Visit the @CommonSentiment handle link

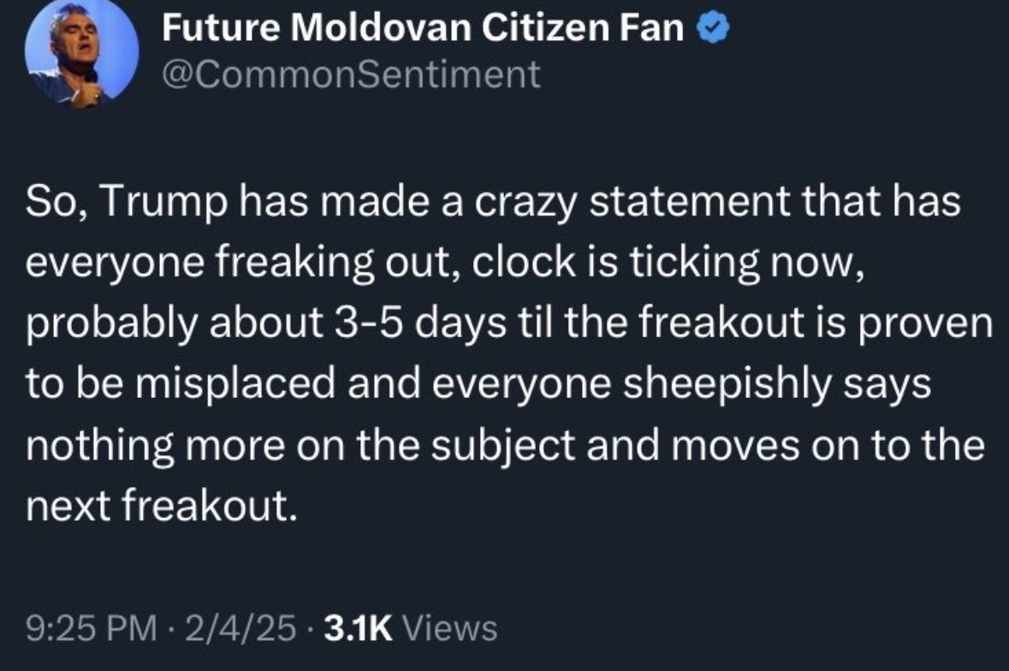click(351, 74)
